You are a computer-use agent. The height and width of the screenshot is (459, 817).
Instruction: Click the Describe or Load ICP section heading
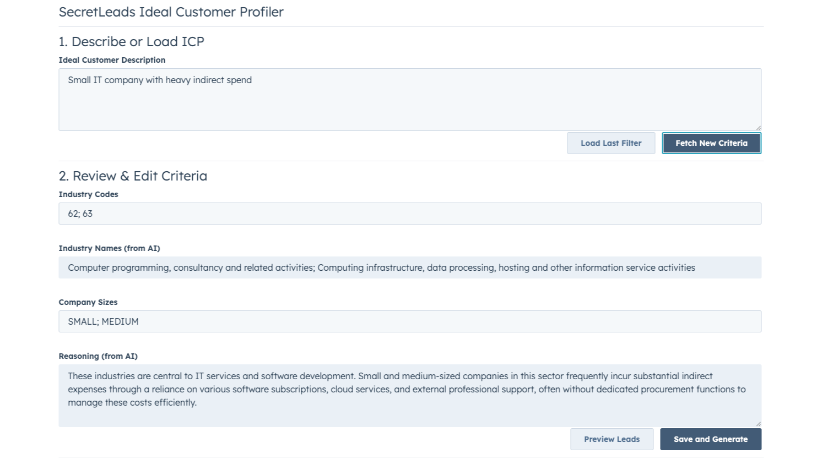131,41
